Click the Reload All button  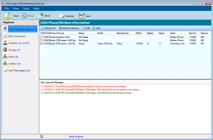tap(48, 28)
